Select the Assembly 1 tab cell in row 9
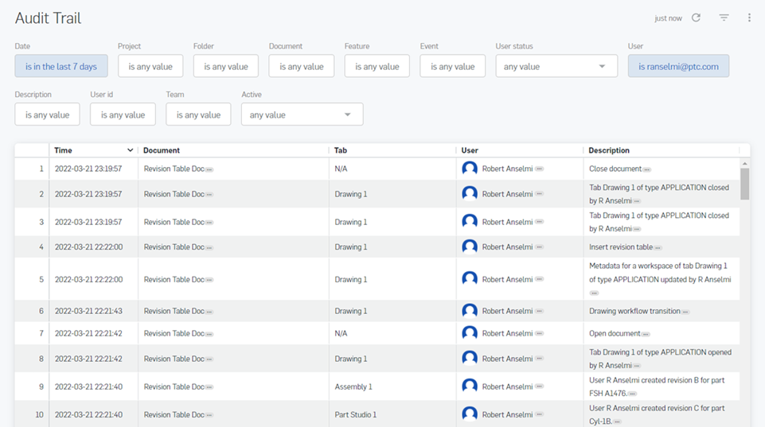The width and height of the screenshot is (765, 427). click(x=353, y=387)
